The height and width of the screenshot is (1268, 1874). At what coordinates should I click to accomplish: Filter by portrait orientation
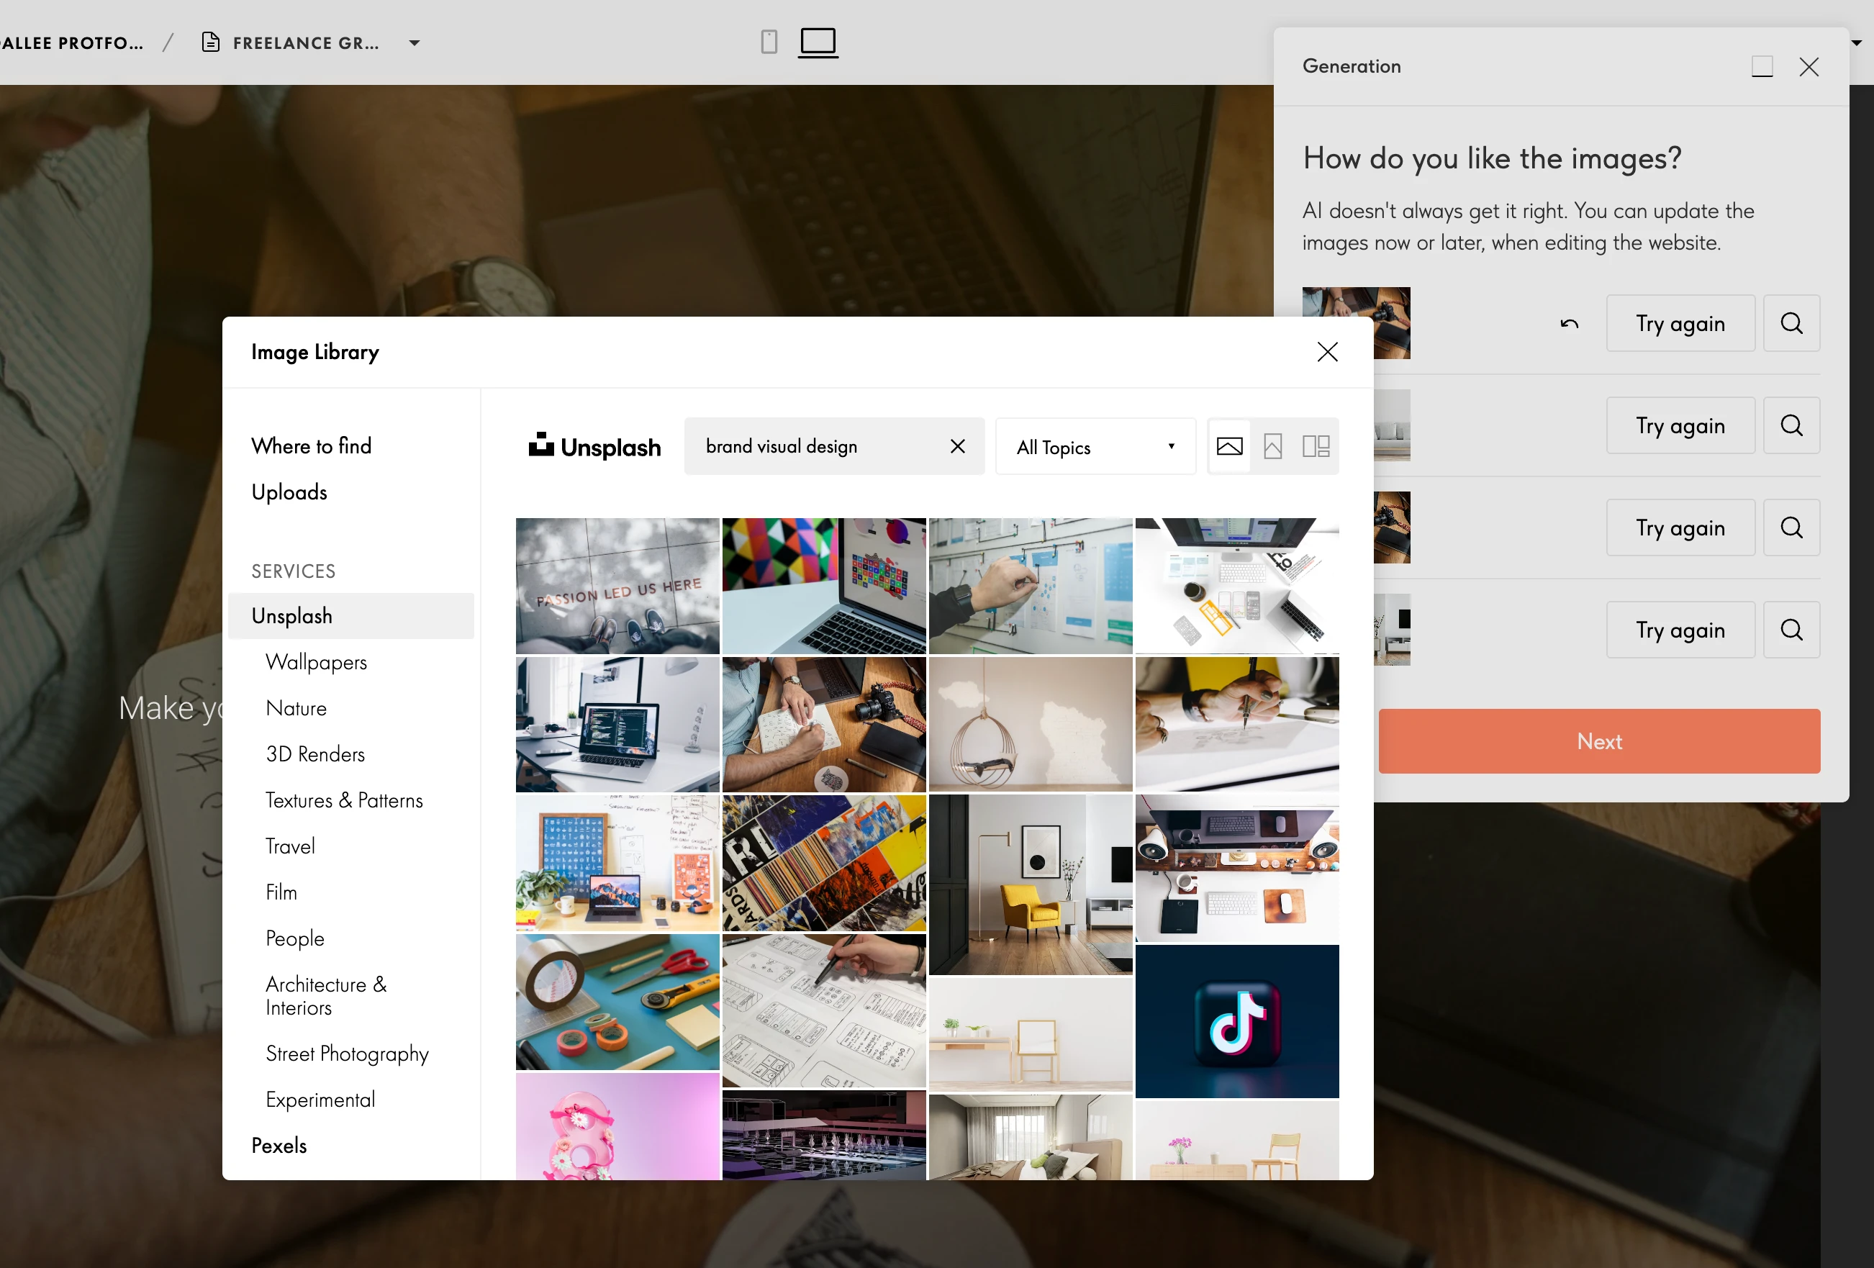click(1272, 447)
